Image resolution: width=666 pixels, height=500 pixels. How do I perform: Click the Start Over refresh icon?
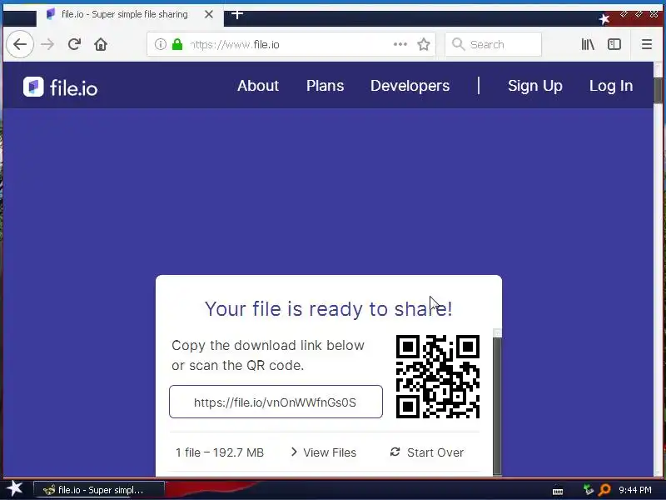(395, 452)
